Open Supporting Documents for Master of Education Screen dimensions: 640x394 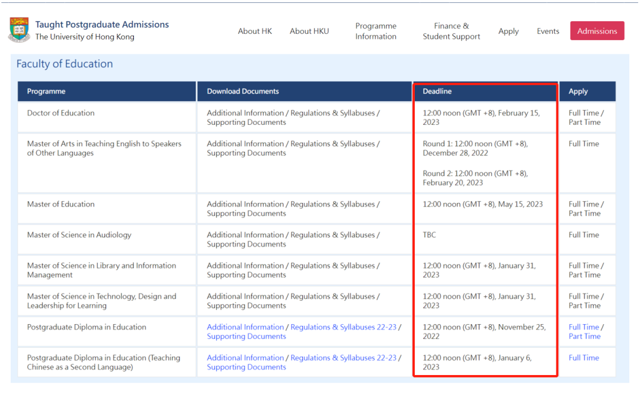point(247,214)
